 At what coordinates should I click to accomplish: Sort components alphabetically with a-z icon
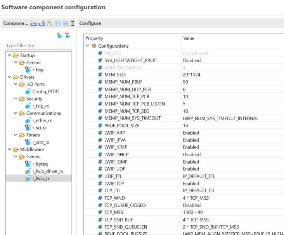point(50,24)
